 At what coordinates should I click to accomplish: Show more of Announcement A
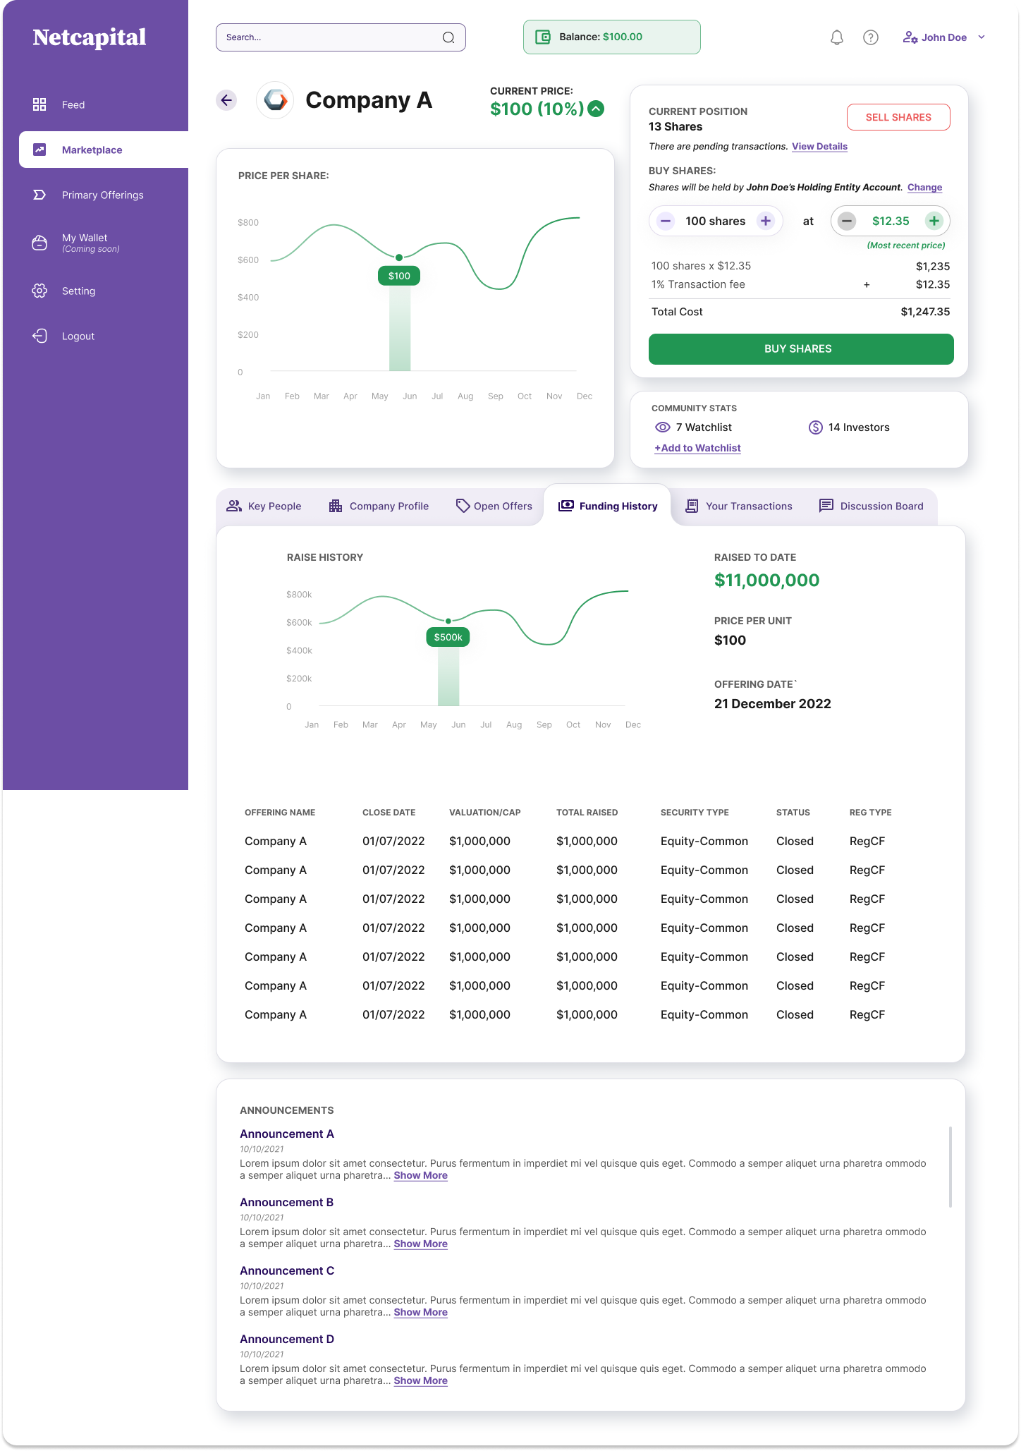[420, 1175]
